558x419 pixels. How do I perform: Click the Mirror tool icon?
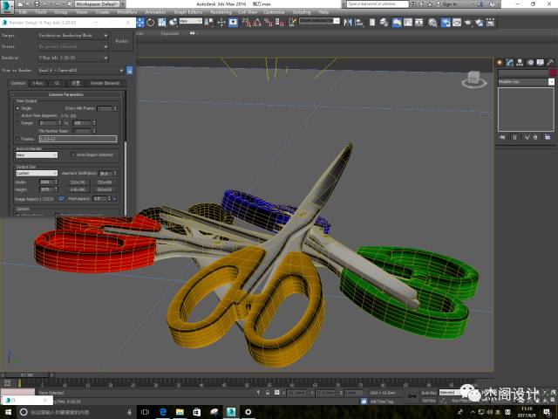point(348,23)
